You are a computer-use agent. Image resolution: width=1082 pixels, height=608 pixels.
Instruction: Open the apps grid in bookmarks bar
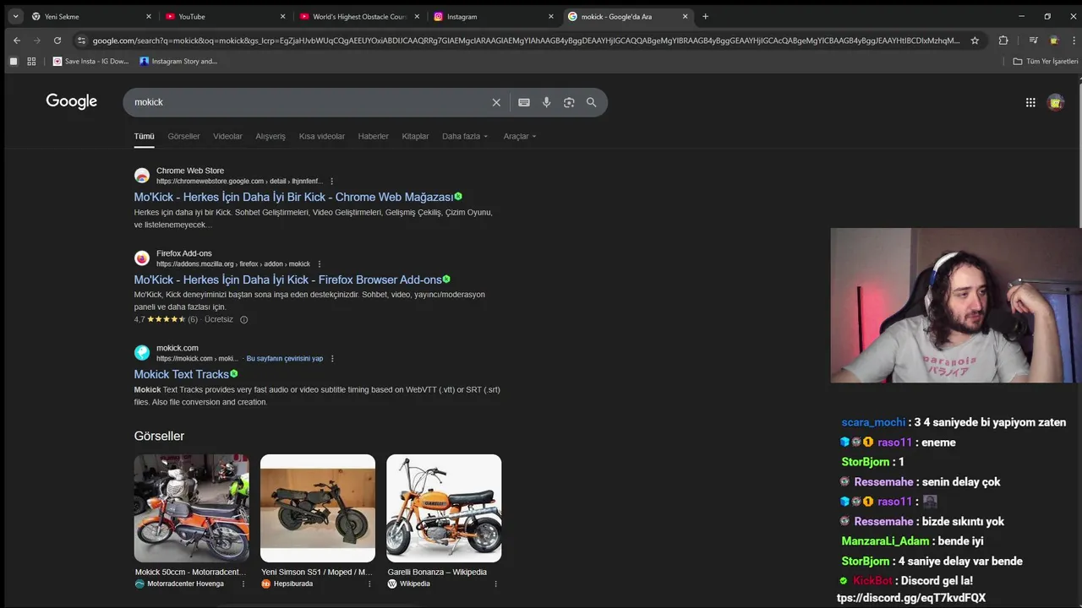coord(31,61)
